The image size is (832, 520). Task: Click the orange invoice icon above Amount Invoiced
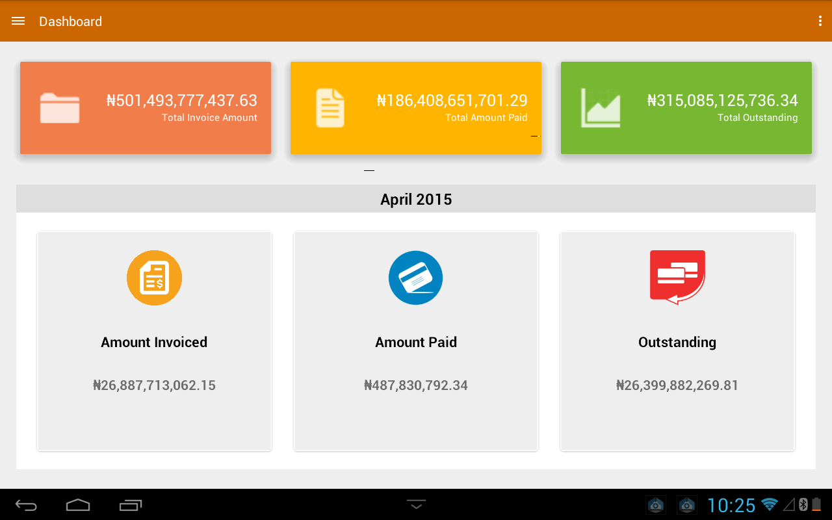tap(154, 278)
